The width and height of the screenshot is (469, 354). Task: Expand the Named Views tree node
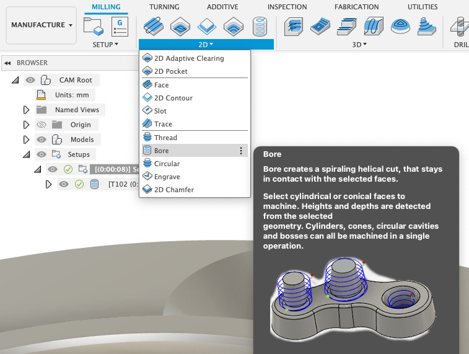coord(26,110)
